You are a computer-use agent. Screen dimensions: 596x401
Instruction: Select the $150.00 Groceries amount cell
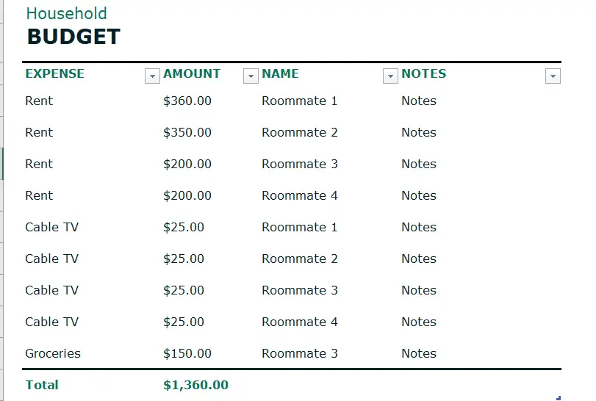pyautogui.click(x=187, y=353)
